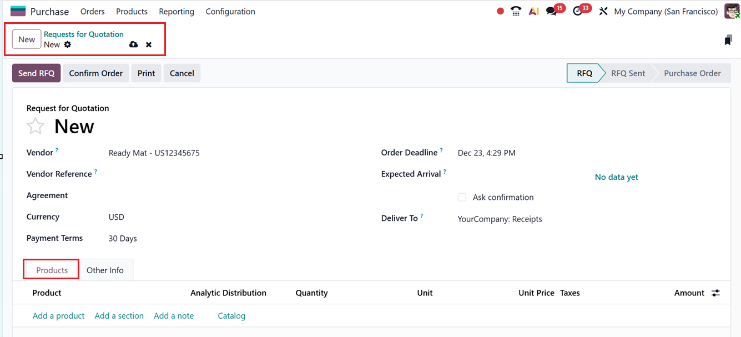741x337 pixels.
Task: Open the Payment Terms dropdown
Action: click(x=222, y=239)
